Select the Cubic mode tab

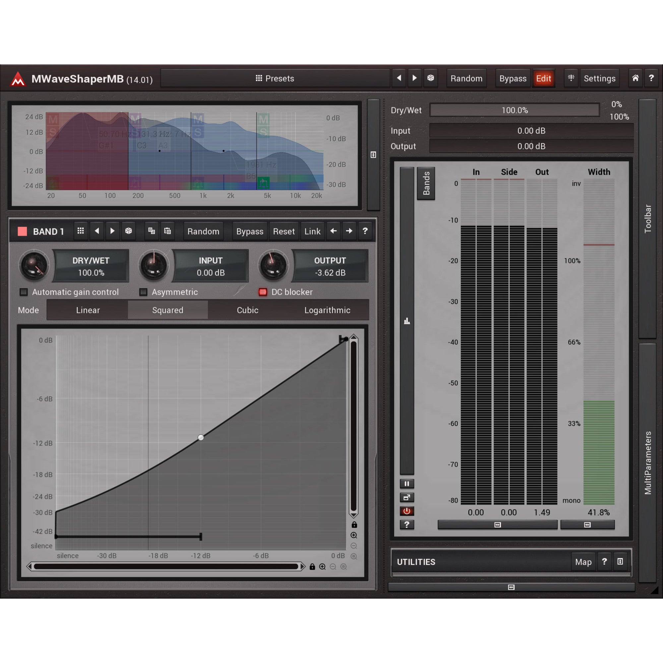point(247,310)
